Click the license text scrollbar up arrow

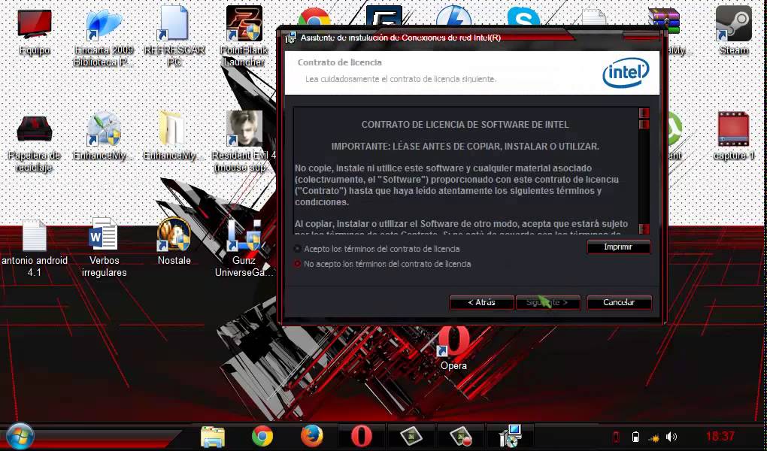pos(644,113)
